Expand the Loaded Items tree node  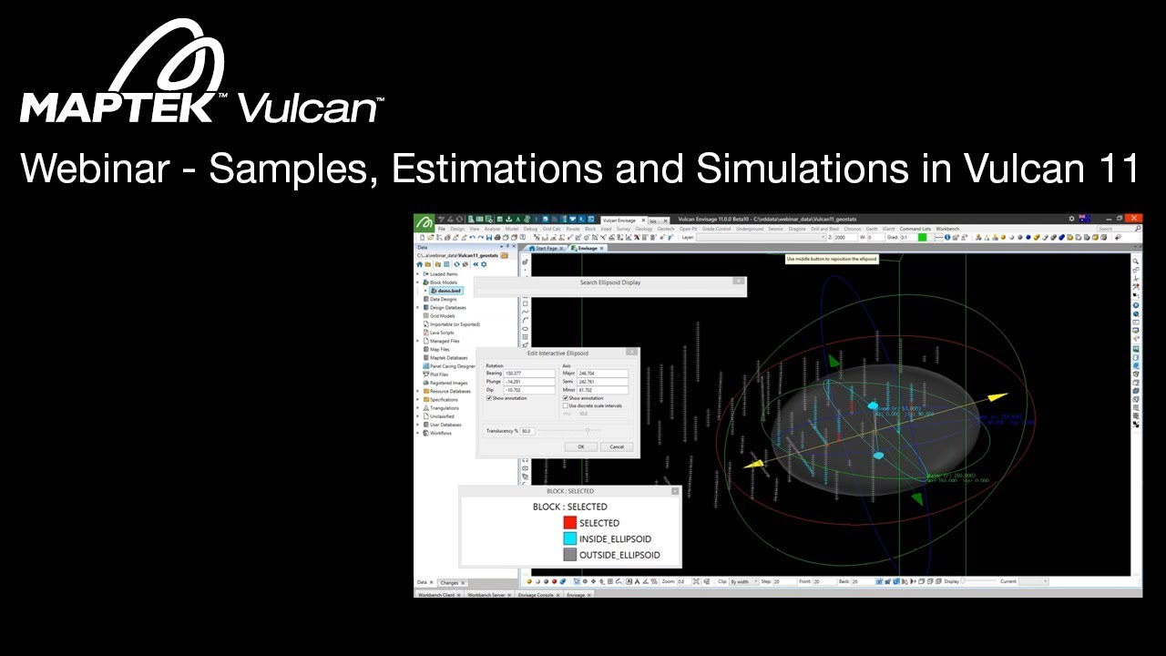(x=417, y=274)
